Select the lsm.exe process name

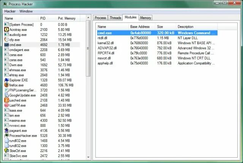(x=14, y=115)
